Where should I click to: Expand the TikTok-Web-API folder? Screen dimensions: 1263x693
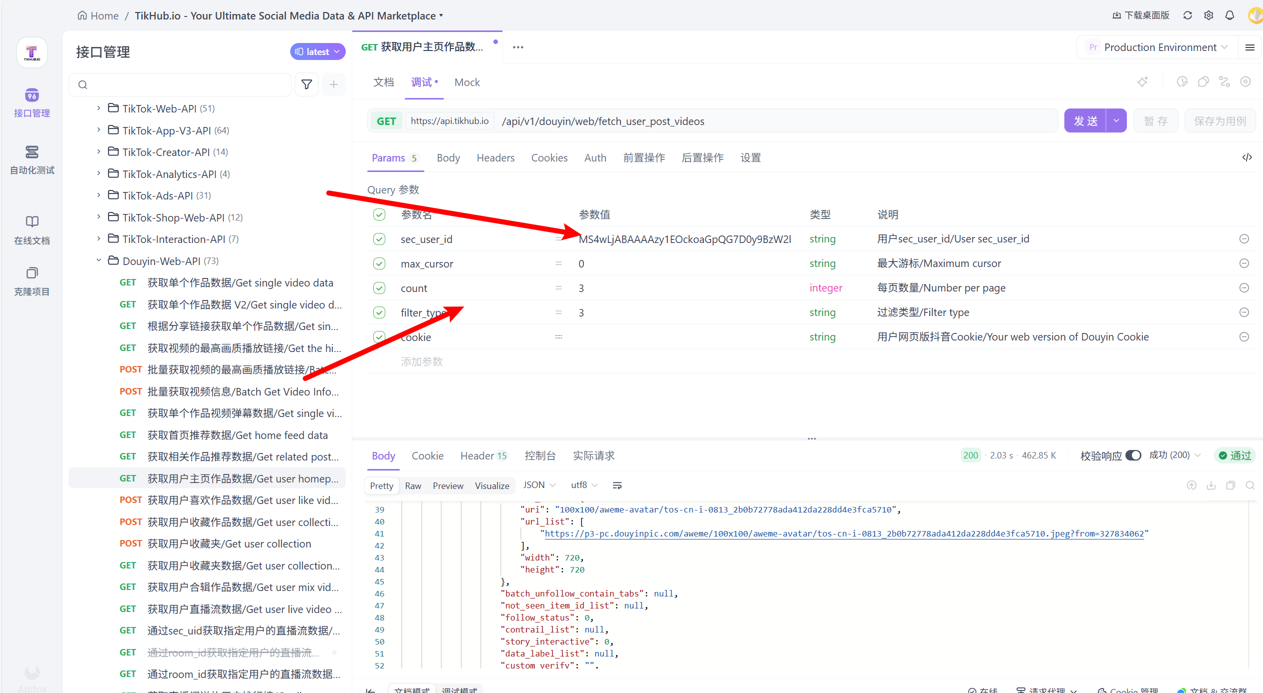click(99, 108)
